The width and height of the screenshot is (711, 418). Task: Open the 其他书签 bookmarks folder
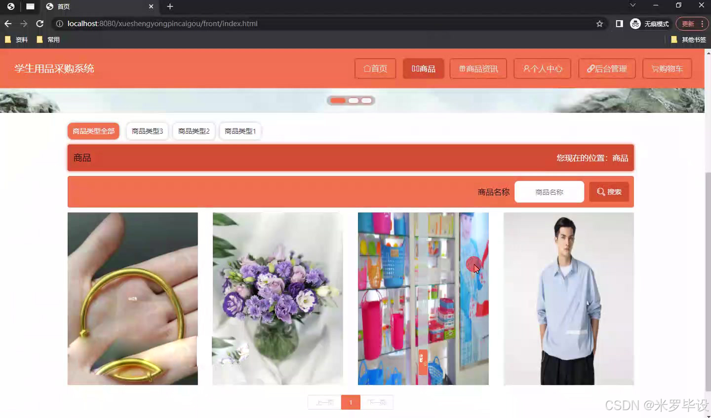point(688,40)
